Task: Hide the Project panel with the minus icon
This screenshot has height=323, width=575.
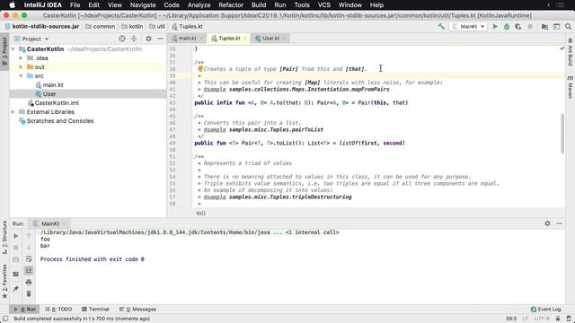Action: click(x=160, y=39)
